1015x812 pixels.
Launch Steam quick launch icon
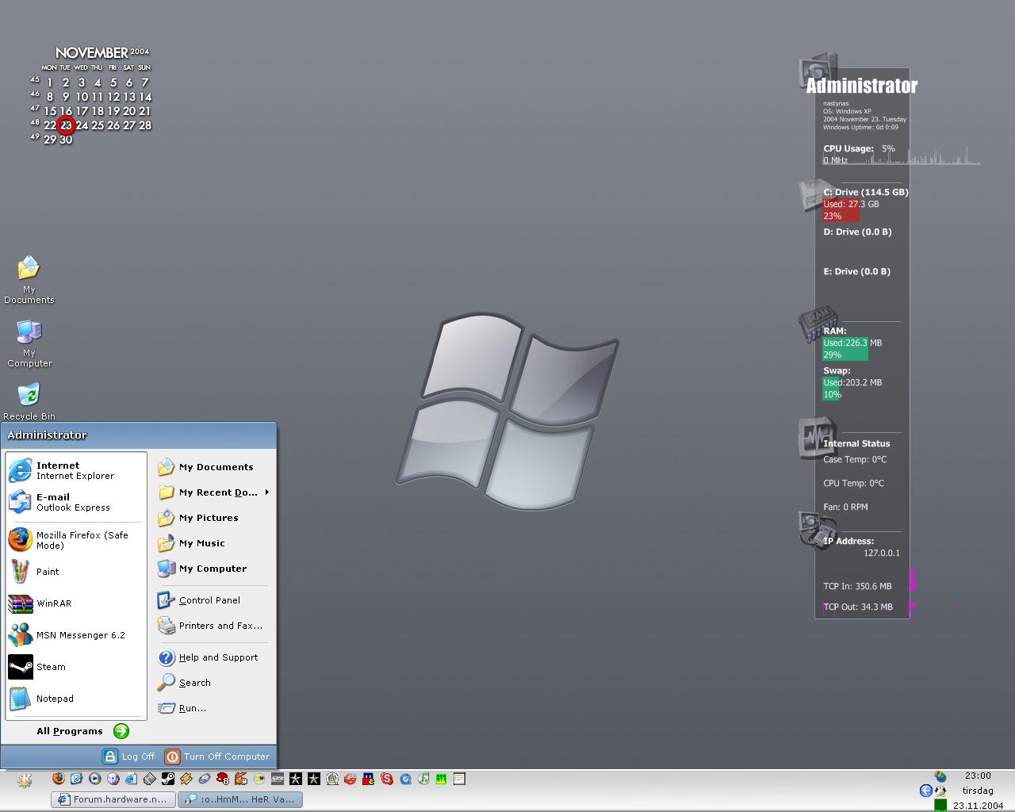pyautogui.click(x=167, y=779)
